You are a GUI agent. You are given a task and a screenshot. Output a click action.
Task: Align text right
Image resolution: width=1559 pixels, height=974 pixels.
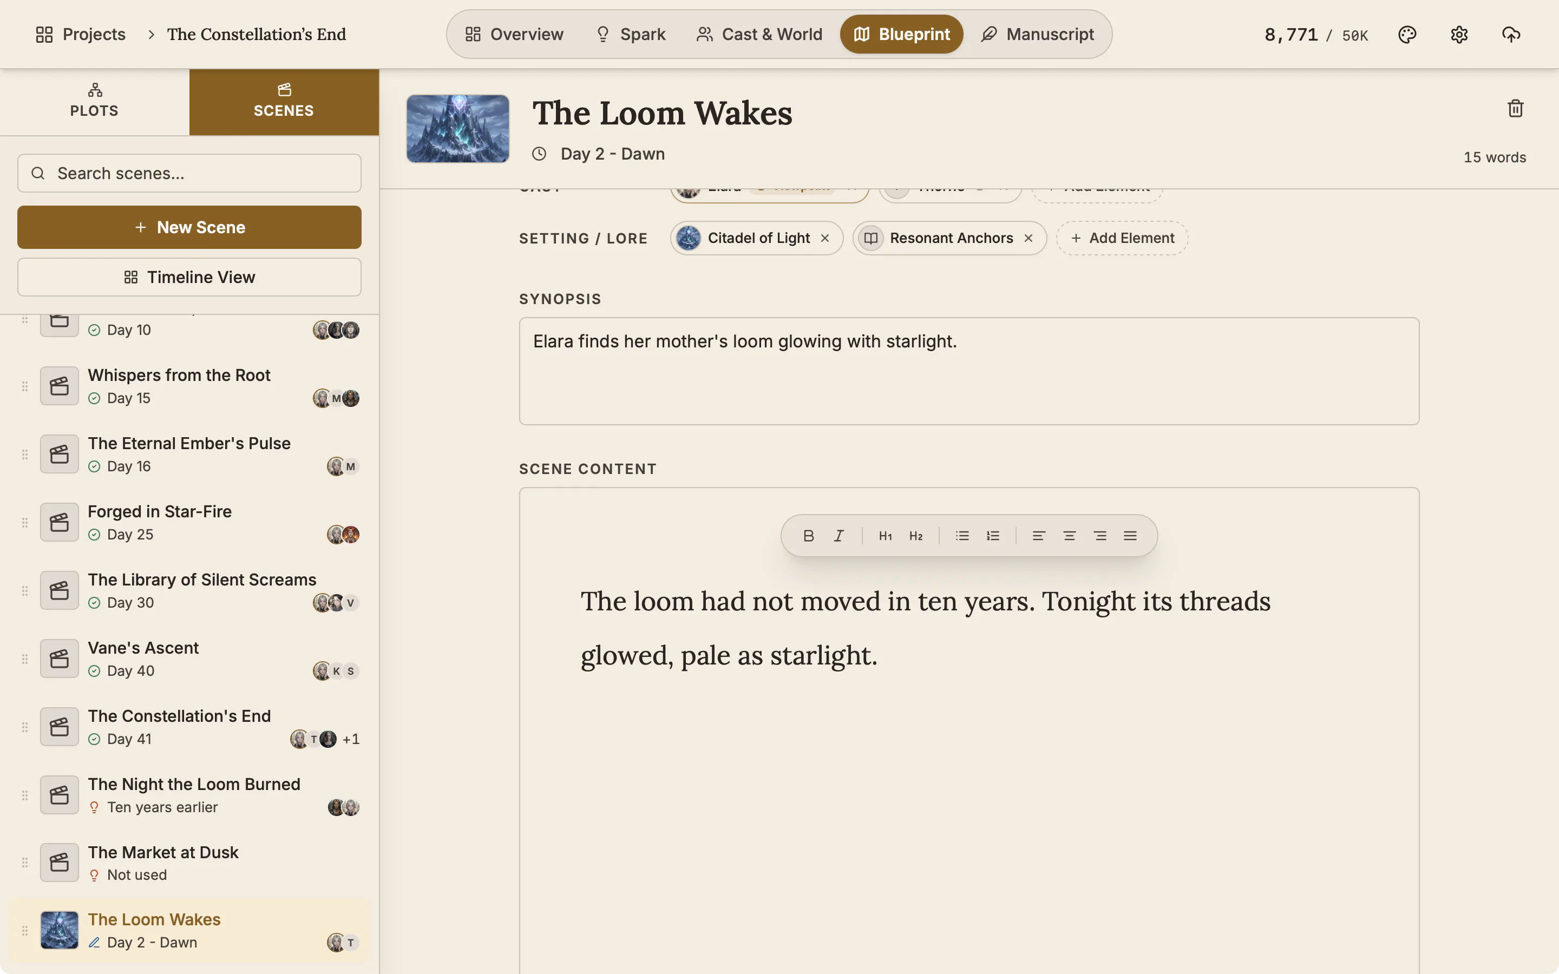(x=1099, y=535)
